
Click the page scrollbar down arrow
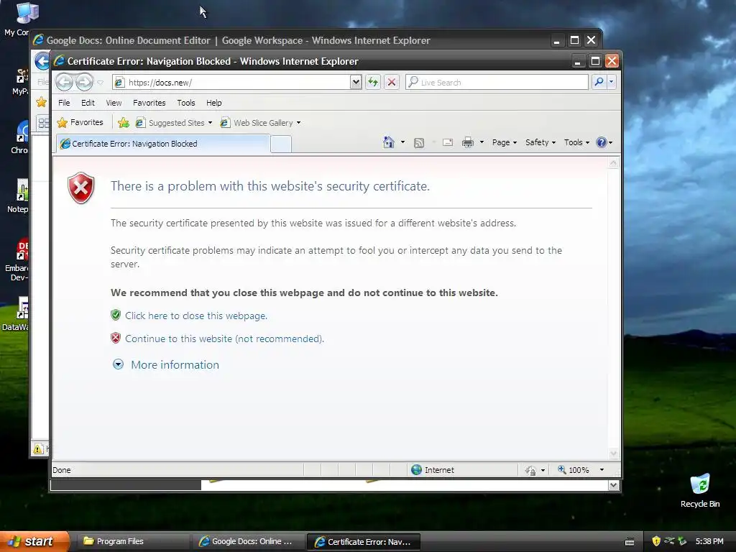613,454
